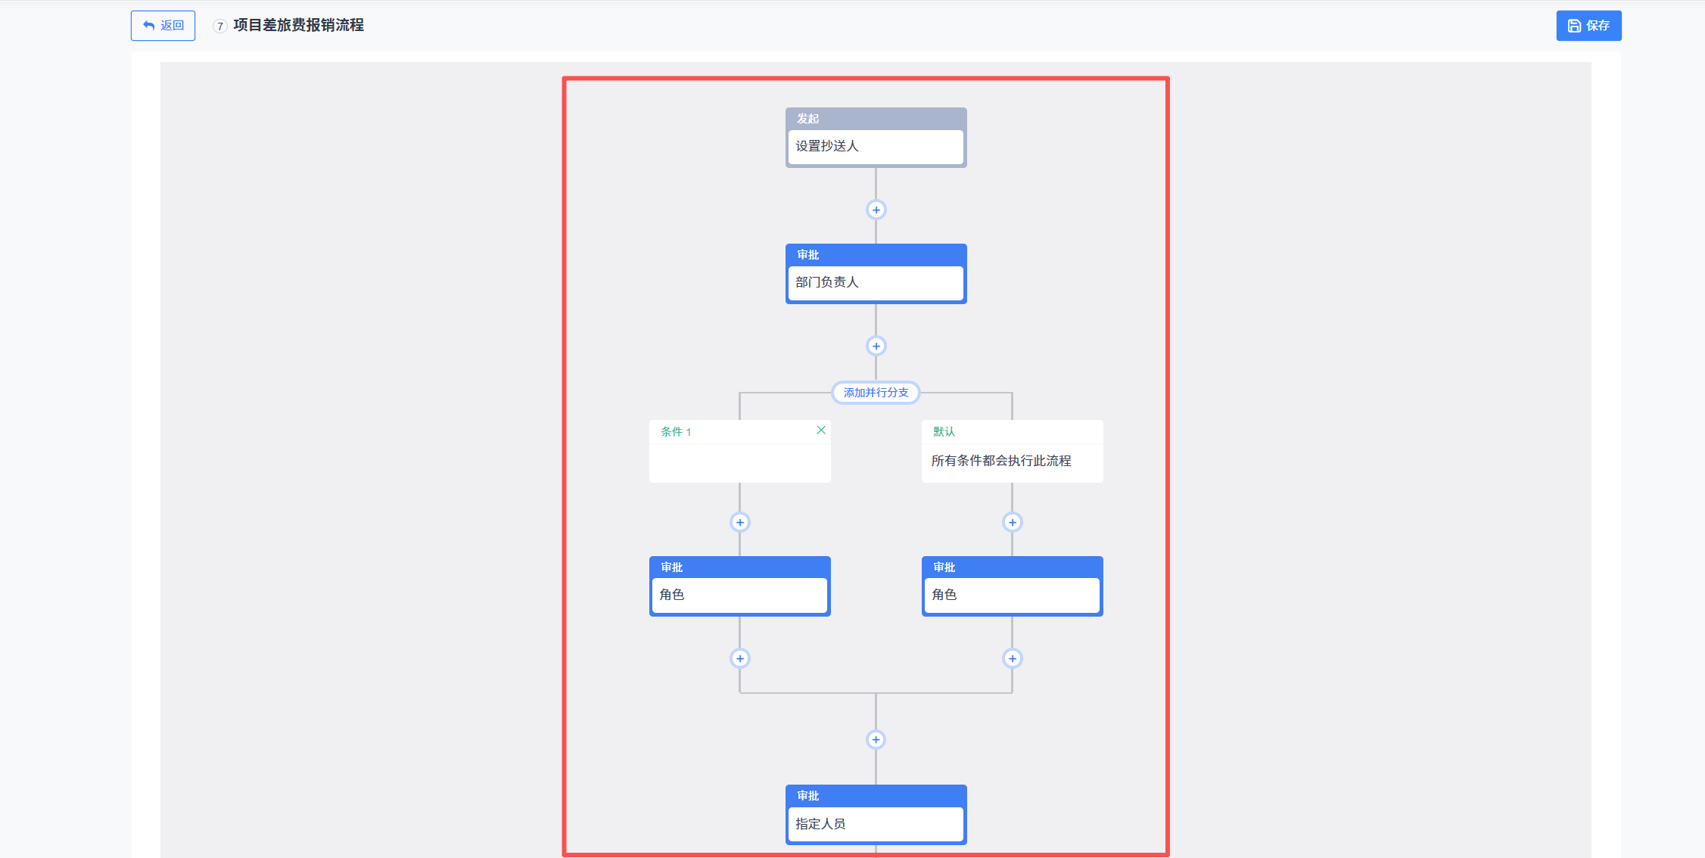The image size is (1705, 858).
Task: Save the workflow with 保存 button
Action: coord(1588,26)
